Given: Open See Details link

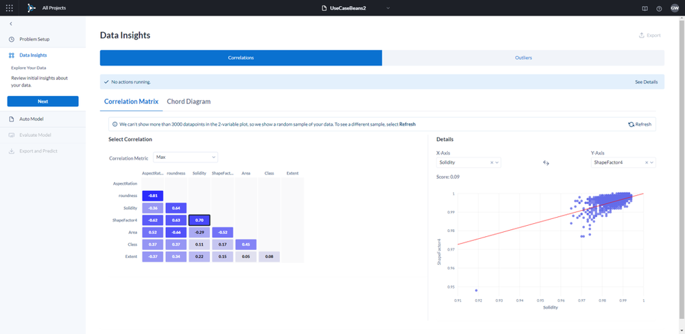Looking at the screenshot, I should tap(646, 82).
